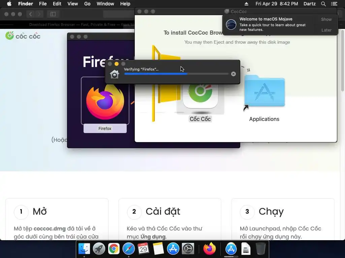Click the Mojave notification icon

231,24
